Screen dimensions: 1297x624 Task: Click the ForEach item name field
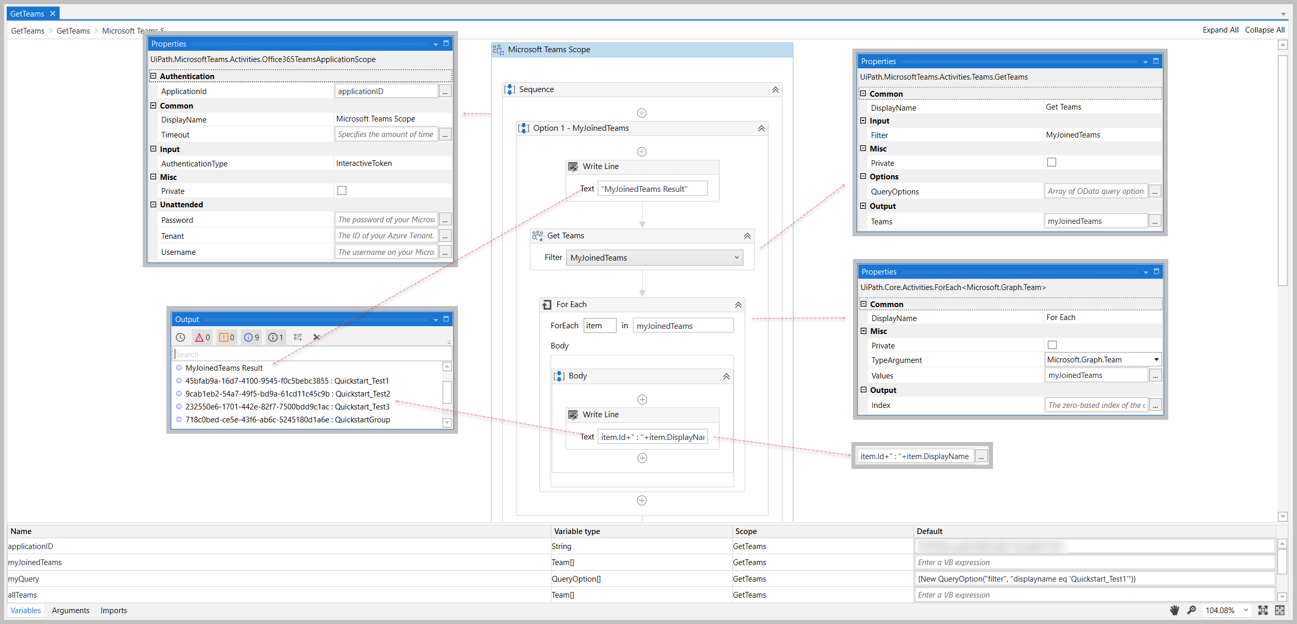[x=600, y=326]
